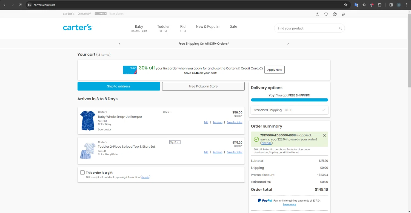The width and height of the screenshot is (411, 213).
Task: Edit the Baby Whale Snap-Up Romper item
Action: (206, 122)
